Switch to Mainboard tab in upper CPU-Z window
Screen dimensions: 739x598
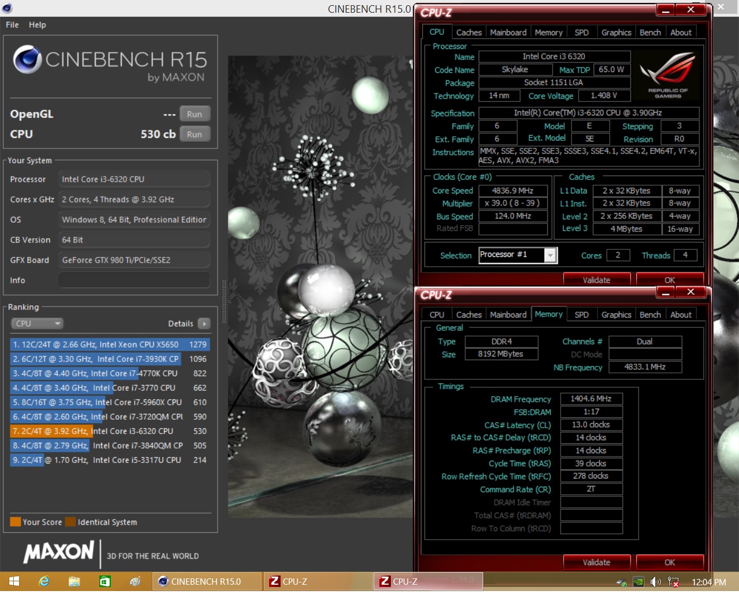(x=508, y=33)
